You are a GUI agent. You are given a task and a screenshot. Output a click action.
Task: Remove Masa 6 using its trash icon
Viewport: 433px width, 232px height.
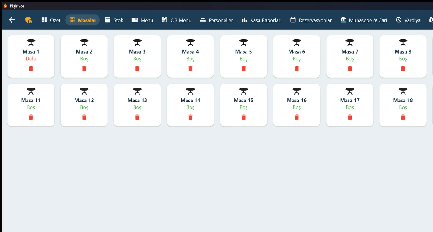tap(297, 69)
